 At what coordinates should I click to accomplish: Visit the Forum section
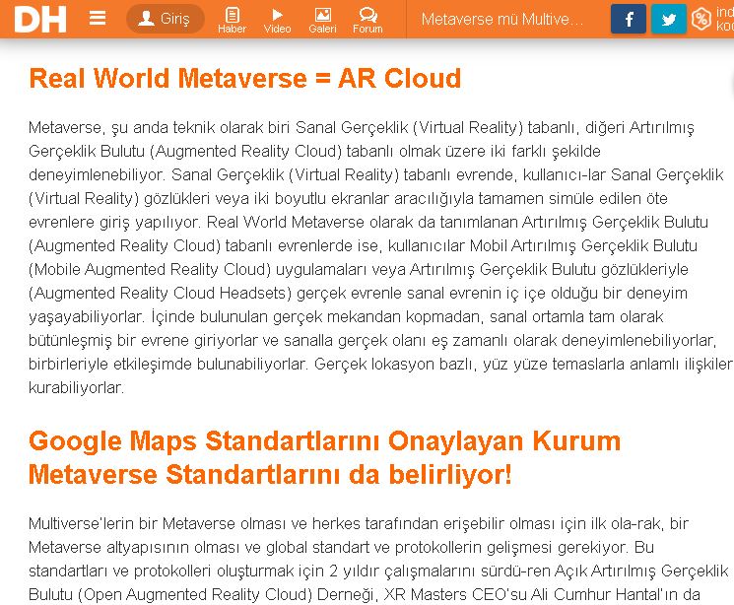coord(367,20)
